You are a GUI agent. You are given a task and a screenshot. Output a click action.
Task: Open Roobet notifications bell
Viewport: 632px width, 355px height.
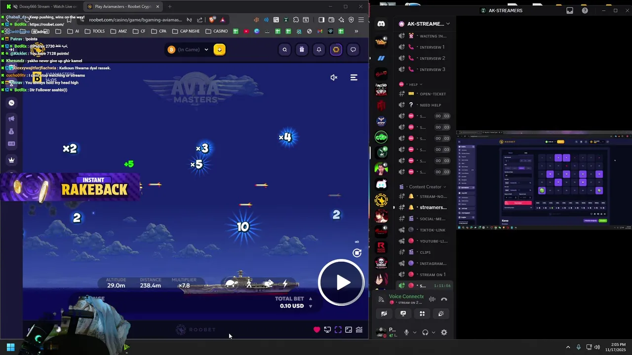tap(319, 49)
